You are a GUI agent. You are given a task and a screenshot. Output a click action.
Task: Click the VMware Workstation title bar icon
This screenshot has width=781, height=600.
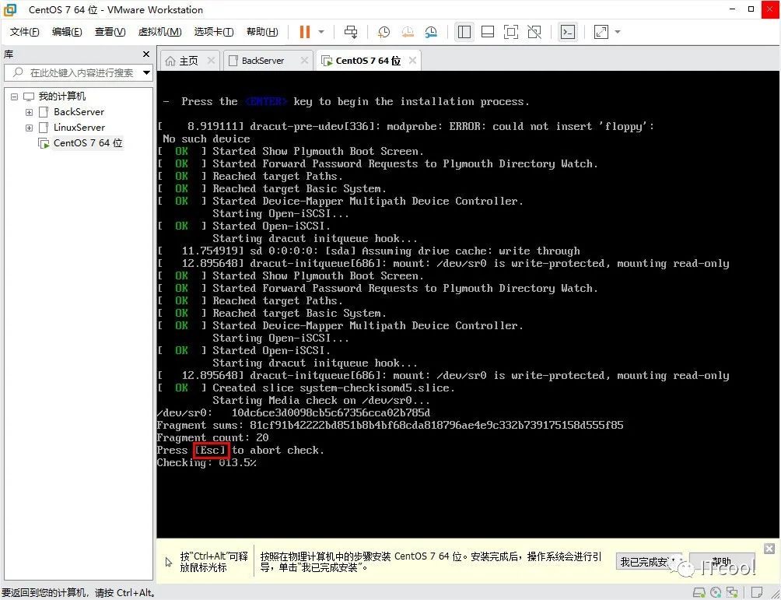[10, 9]
